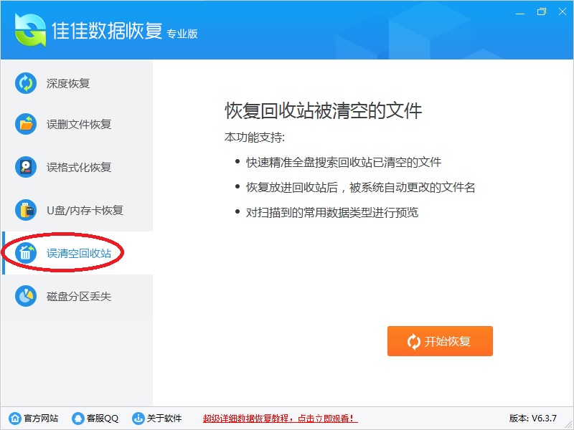Image resolution: width=574 pixels, height=430 pixels.
Task: Select the 磁盘分区丢失 label
Action: click(79, 296)
